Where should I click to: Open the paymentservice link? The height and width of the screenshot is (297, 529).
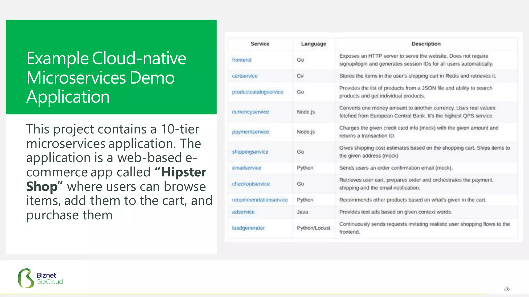pos(250,132)
